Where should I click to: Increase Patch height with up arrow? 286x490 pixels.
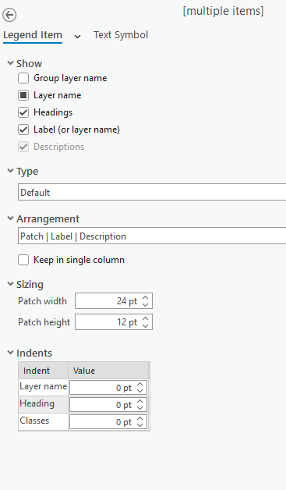point(145,319)
